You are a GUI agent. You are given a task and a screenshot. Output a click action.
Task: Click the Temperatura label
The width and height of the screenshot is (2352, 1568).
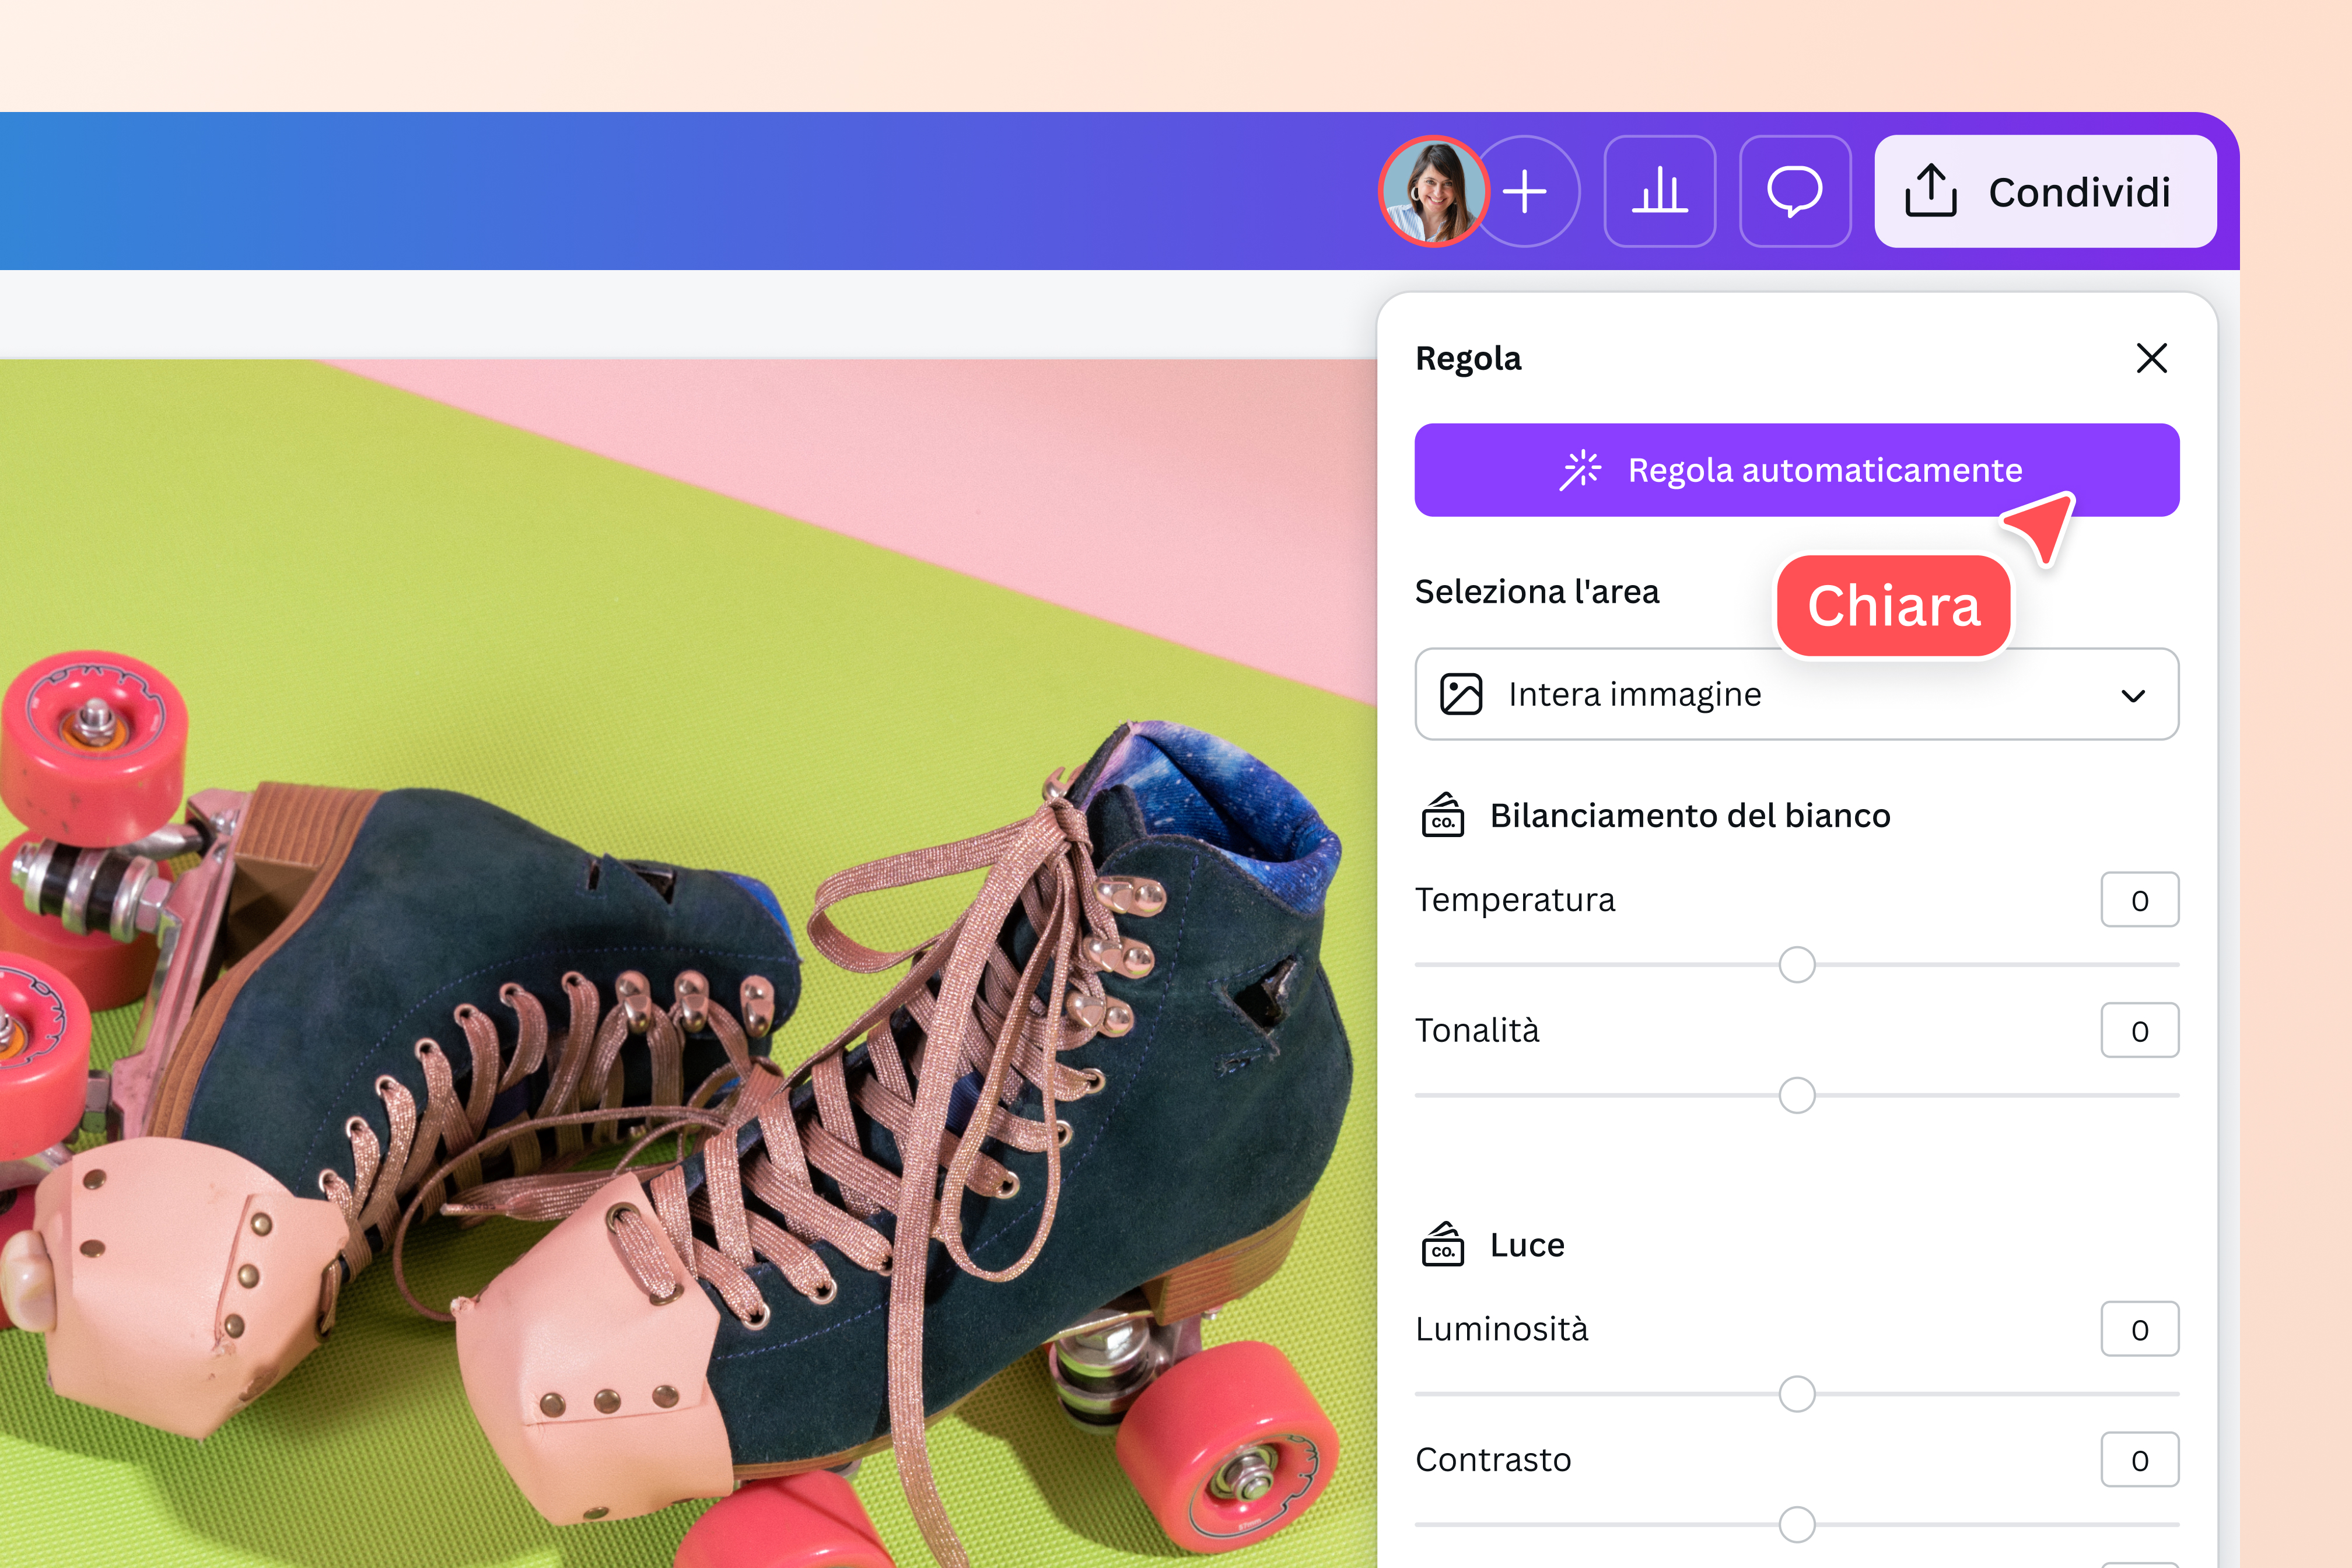point(1515,900)
